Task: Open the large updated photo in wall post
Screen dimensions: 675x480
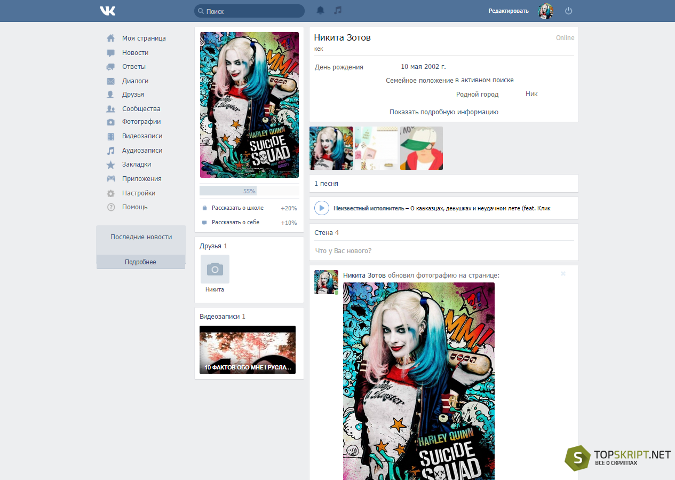Action: 419,381
